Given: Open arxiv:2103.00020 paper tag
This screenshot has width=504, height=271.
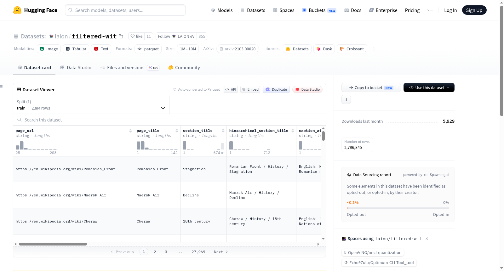Looking at the screenshot, I should [x=238, y=49].
